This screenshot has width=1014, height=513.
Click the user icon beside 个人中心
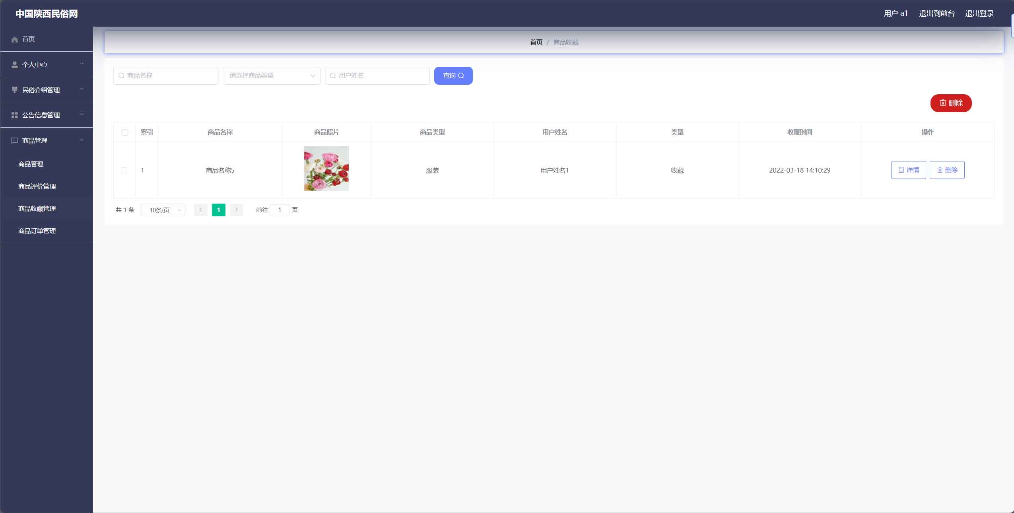(x=15, y=64)
